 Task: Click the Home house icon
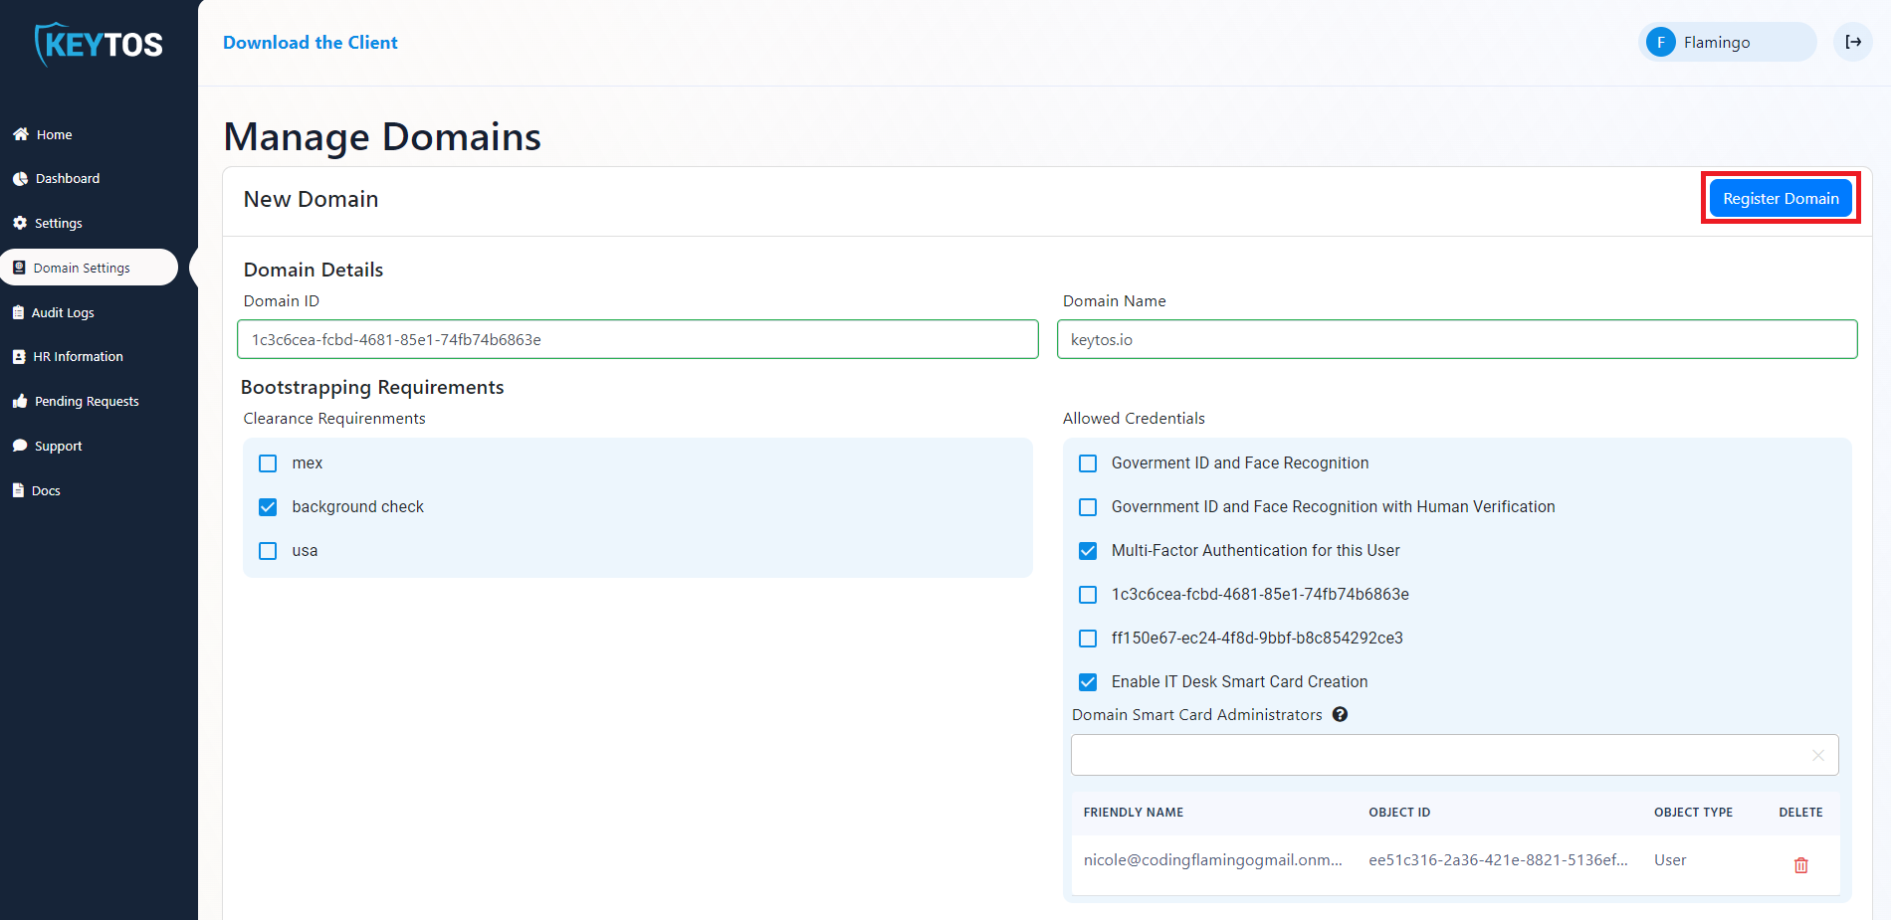click(x=20, y=134)
